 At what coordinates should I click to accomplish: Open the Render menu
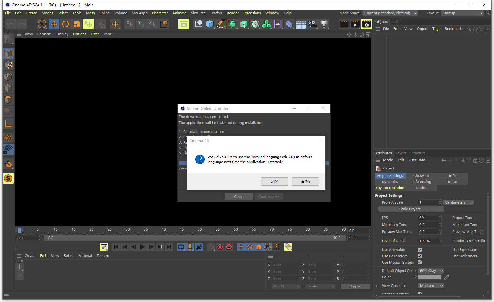point(233,13)
